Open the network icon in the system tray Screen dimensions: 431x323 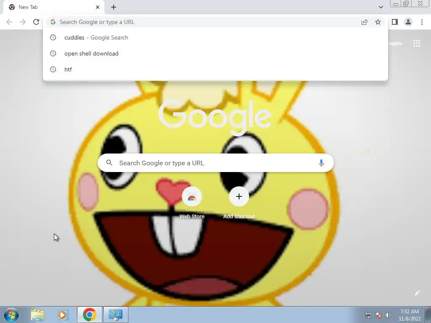coord(368,315)
